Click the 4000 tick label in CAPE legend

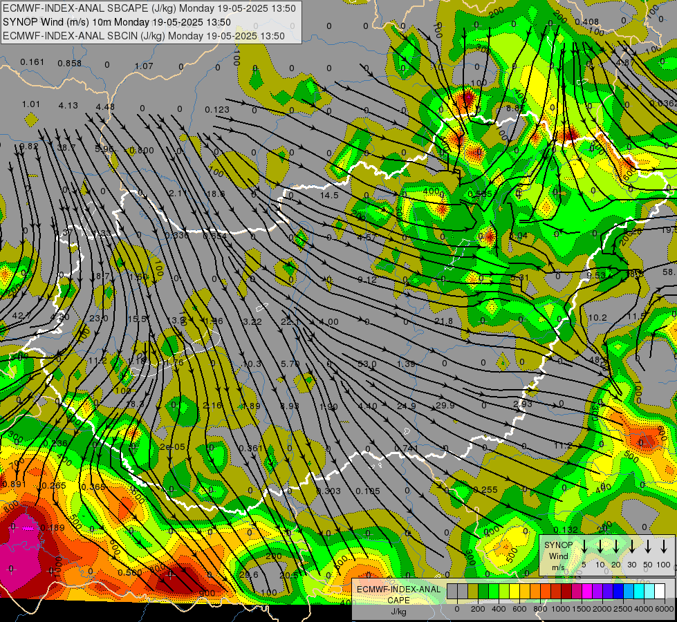pos(644,609)
